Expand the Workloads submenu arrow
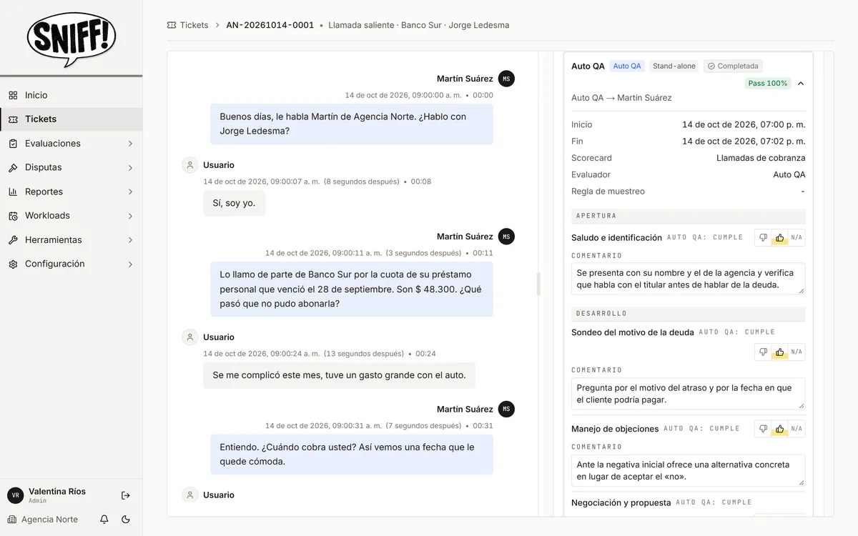The width and height of the screenshot is (858, 536). pos(130,216)
